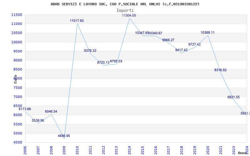Screen dimensions: 250x156
Task: Click the data label 9417.42
Action: pyautogui.click(x=182, y=50)
